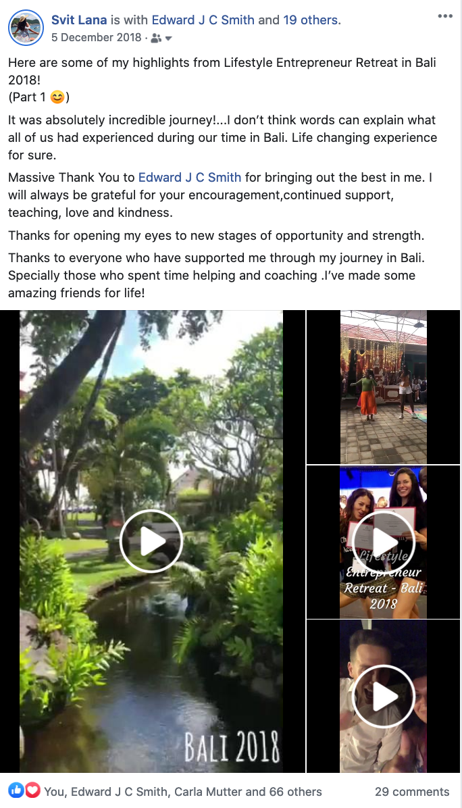Open the dancers video thumbnail

pyautogui.click(x=383, y=387)
